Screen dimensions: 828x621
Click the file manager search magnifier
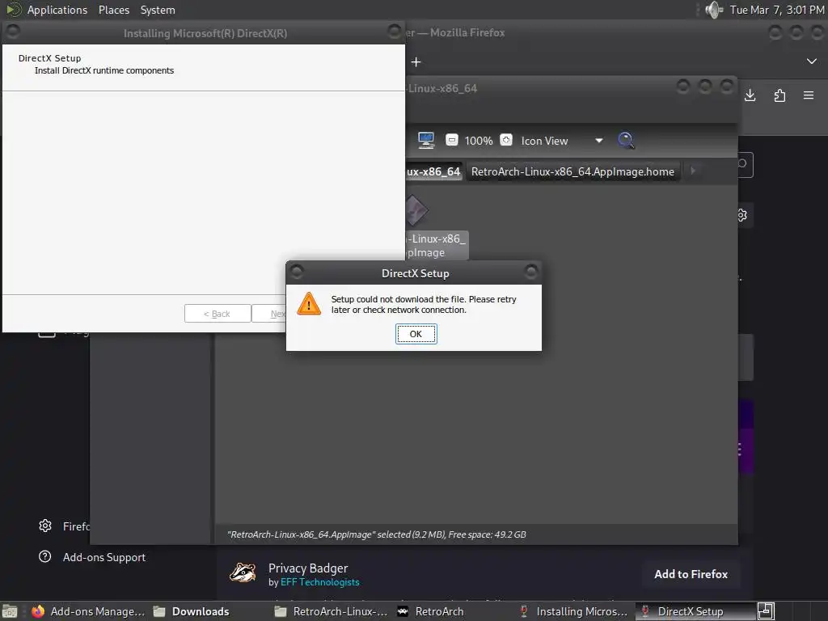[x=626, y=141]
